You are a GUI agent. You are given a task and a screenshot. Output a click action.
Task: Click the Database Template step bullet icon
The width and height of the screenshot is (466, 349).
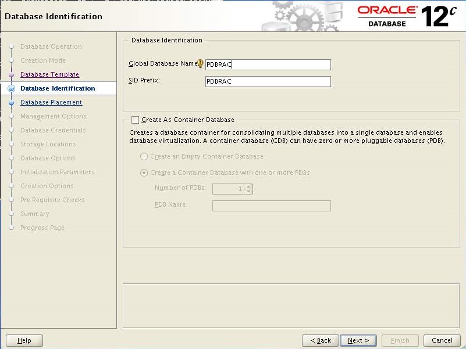(11, 74)
